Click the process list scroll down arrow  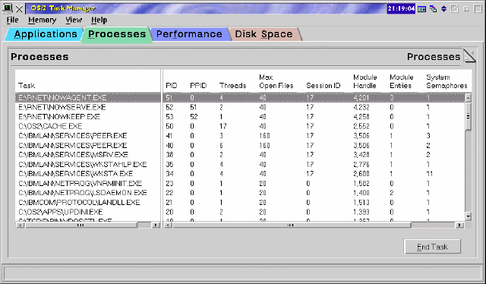click(469, 216)
